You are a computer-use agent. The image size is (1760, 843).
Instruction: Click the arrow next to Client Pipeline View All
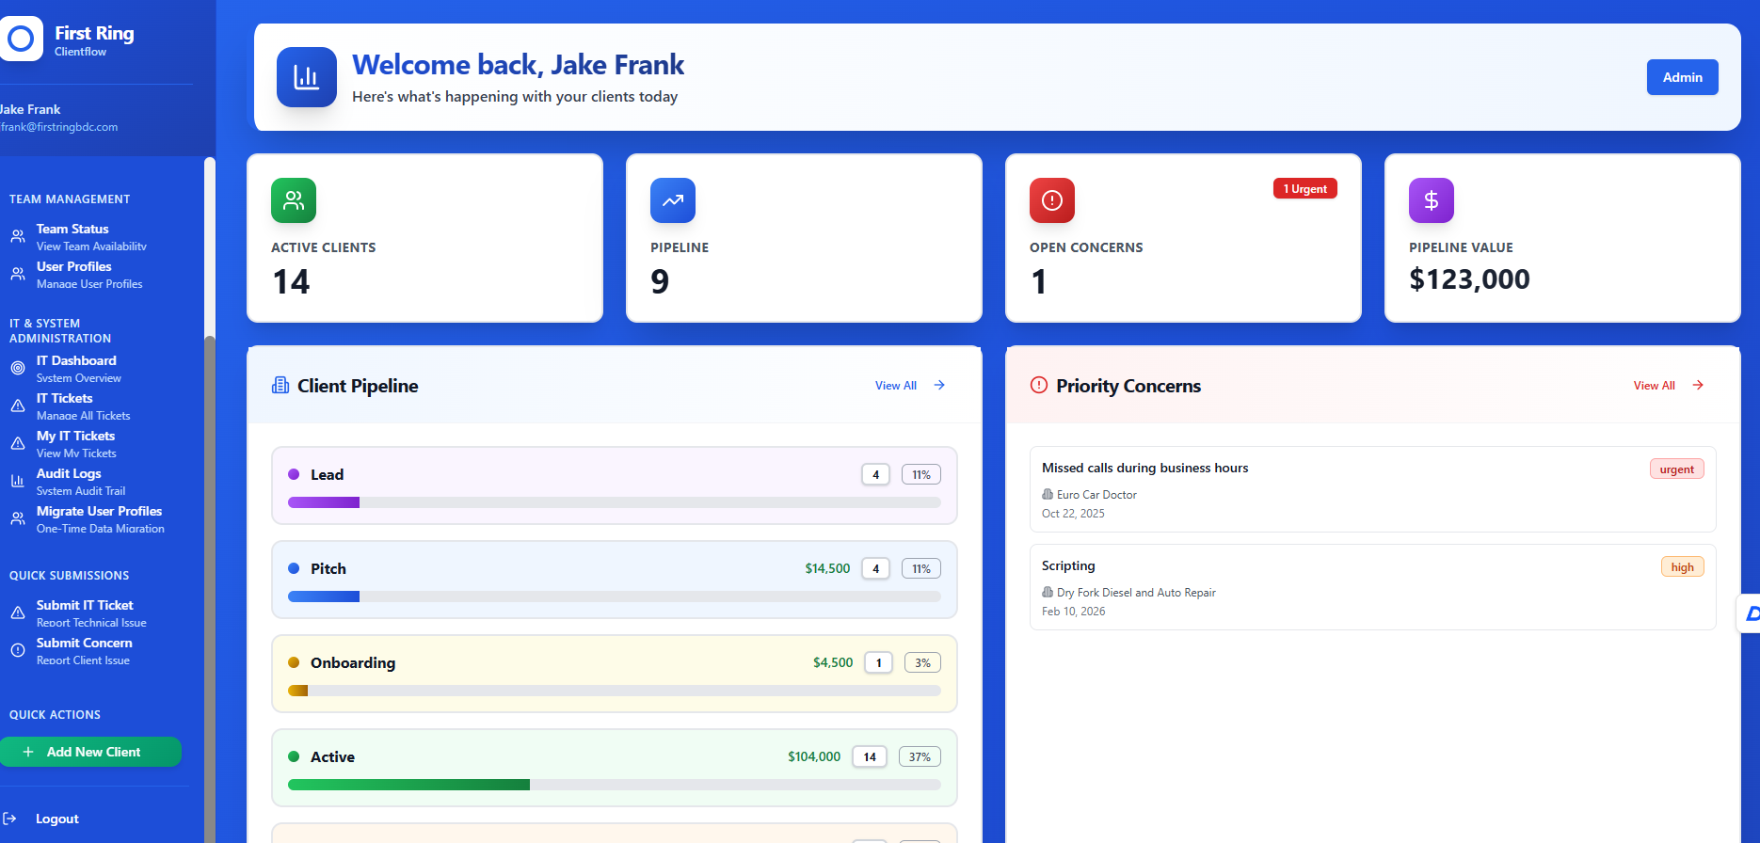pyautogui.click(x=939, y=385)
